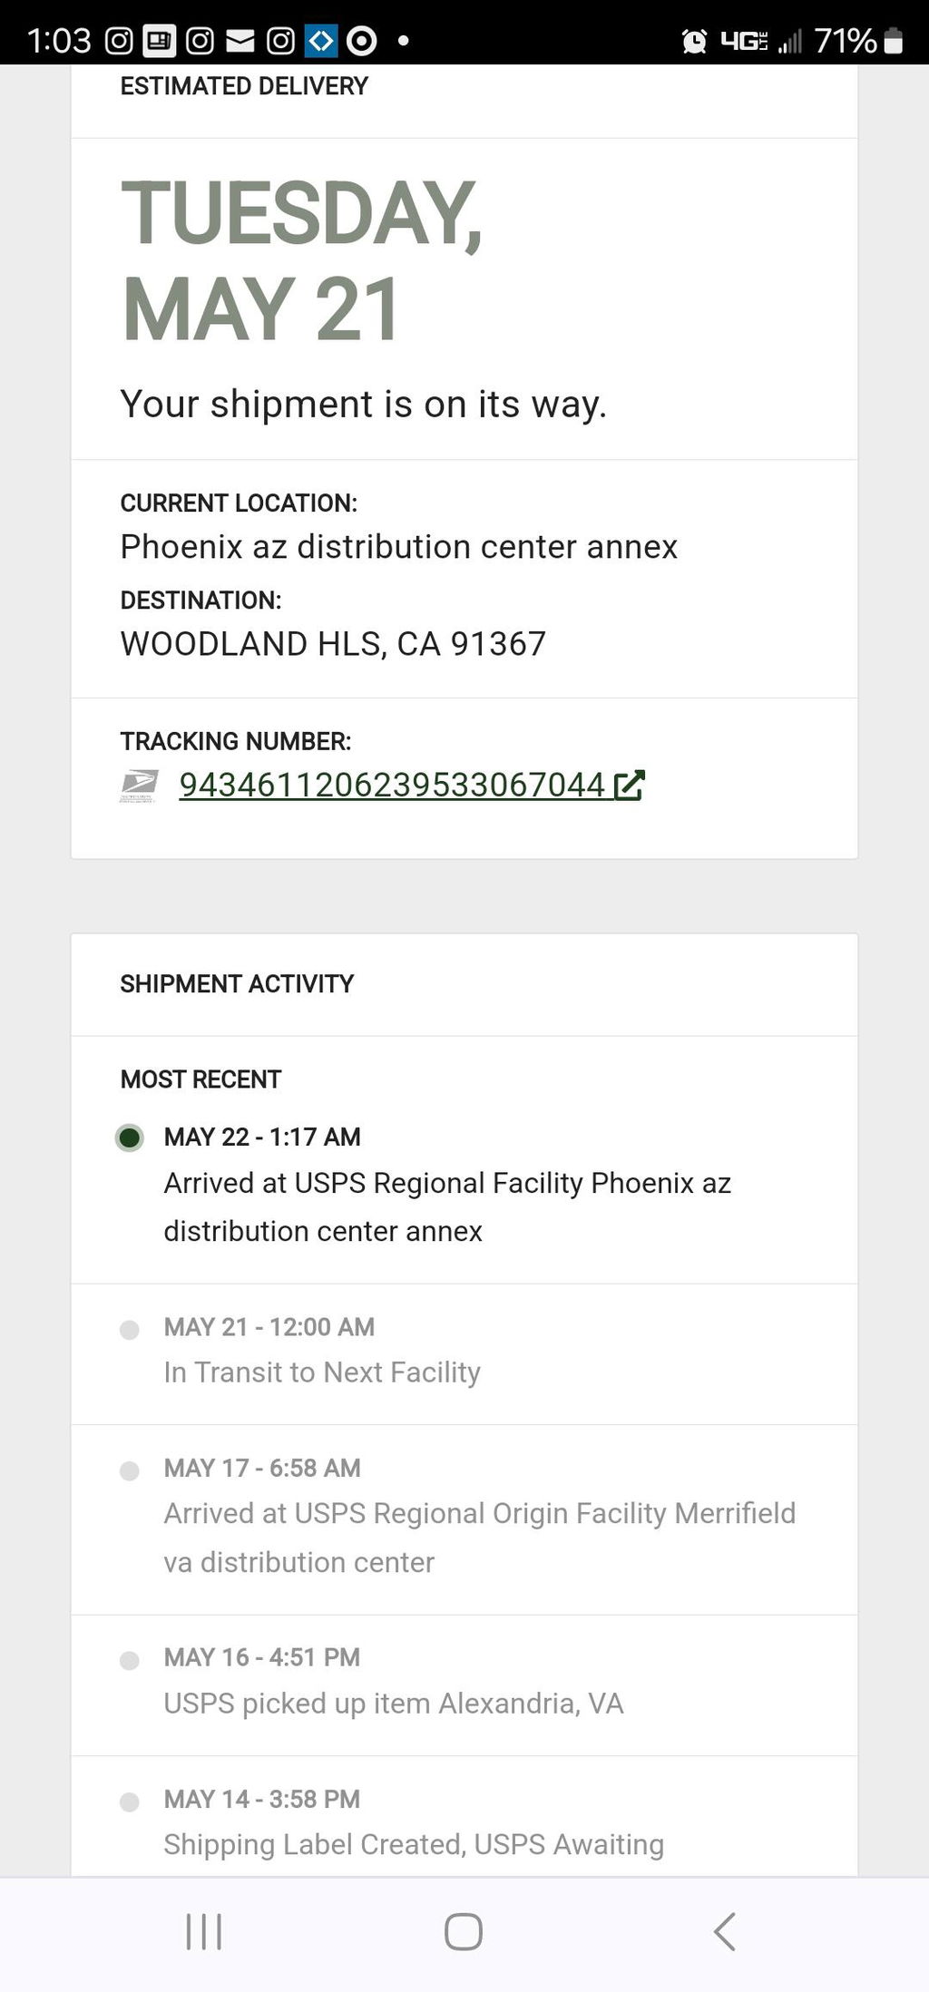
Task: Tap the Woodland HLS destination text
Action: click(333, 644)
